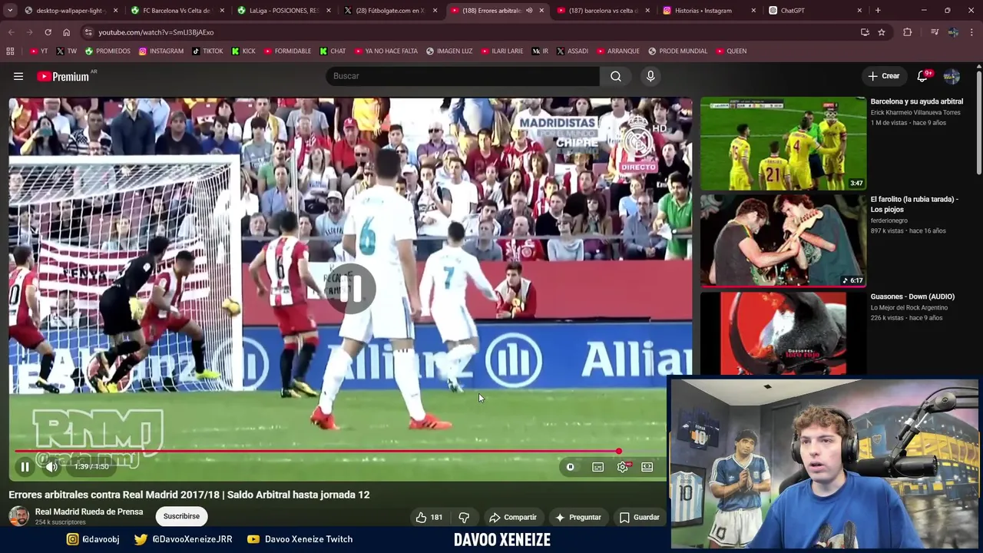Open the INSTAGRAM bookmark

(161, 51)
